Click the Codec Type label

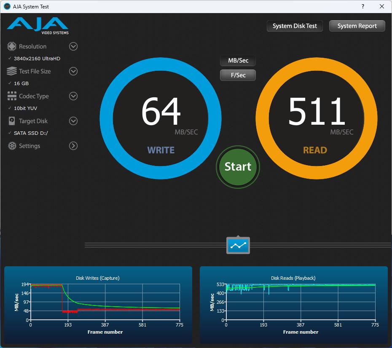click(34, 96)
